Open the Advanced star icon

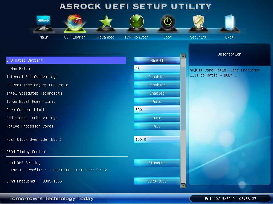pos(106,23)
